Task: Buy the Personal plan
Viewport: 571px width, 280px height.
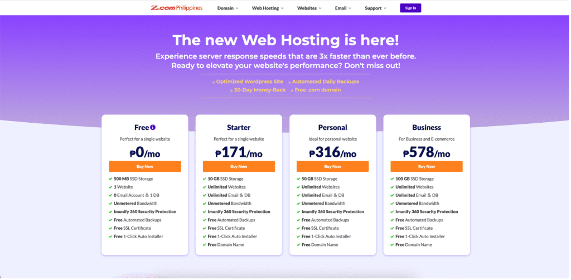Action: tap(333, 166)
